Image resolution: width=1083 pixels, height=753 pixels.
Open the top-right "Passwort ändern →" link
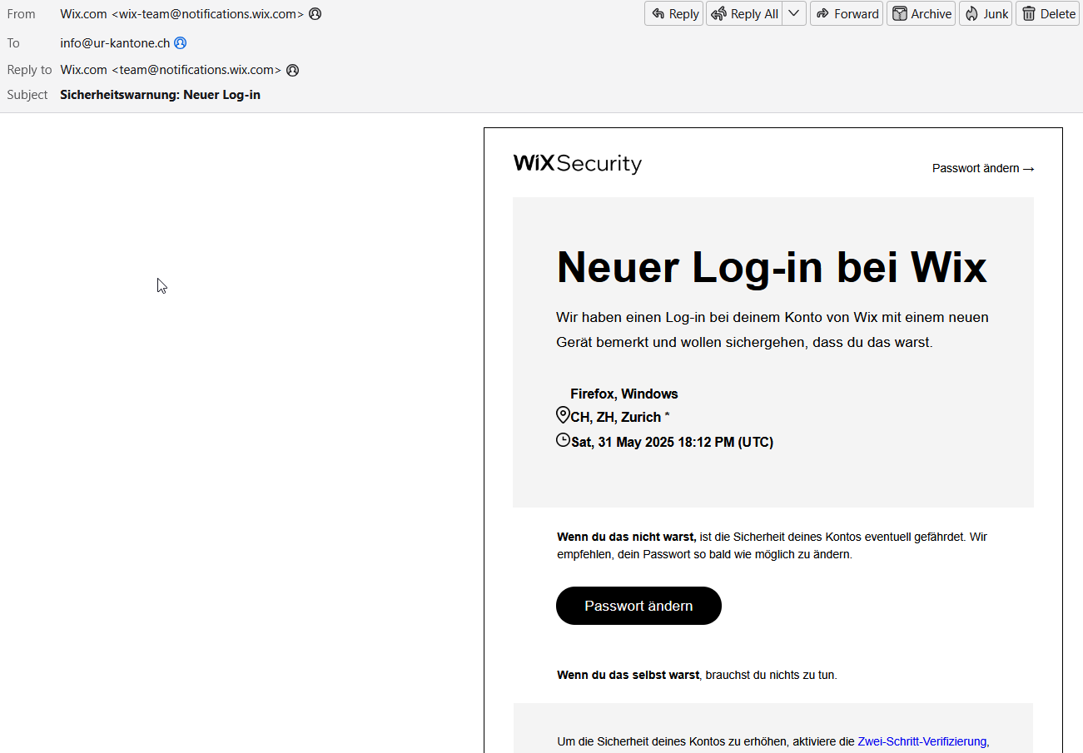pos(982,168)
